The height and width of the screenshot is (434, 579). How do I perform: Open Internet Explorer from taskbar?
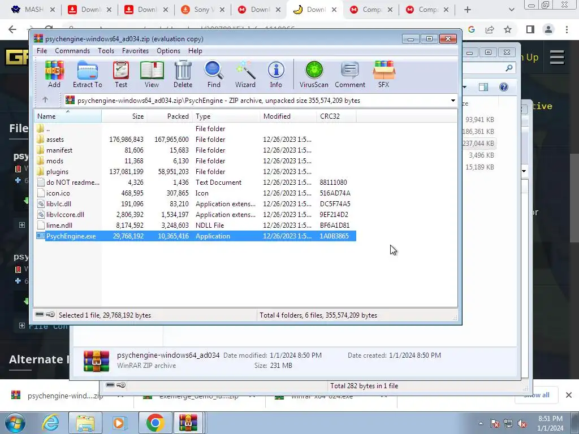click(50, 423)
